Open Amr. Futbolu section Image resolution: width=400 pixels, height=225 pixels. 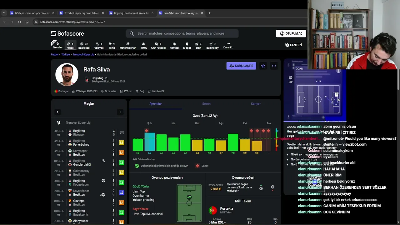[x=158, y=46]
